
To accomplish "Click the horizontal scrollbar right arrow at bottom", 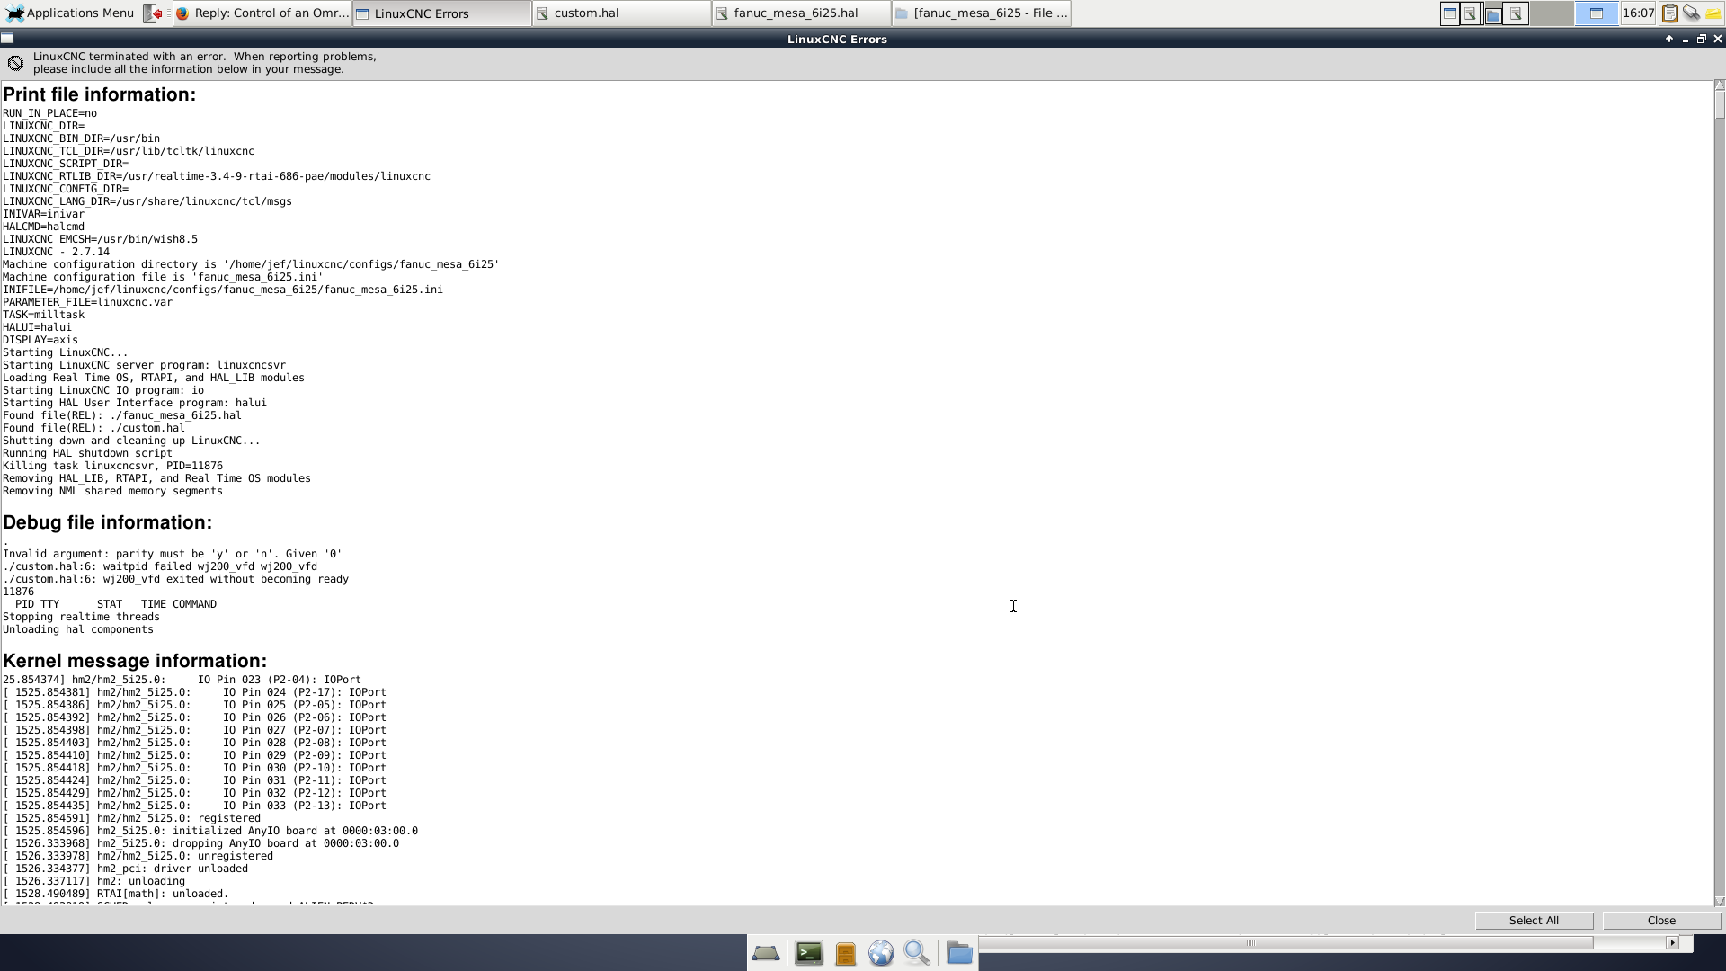I will [1672, 943].
